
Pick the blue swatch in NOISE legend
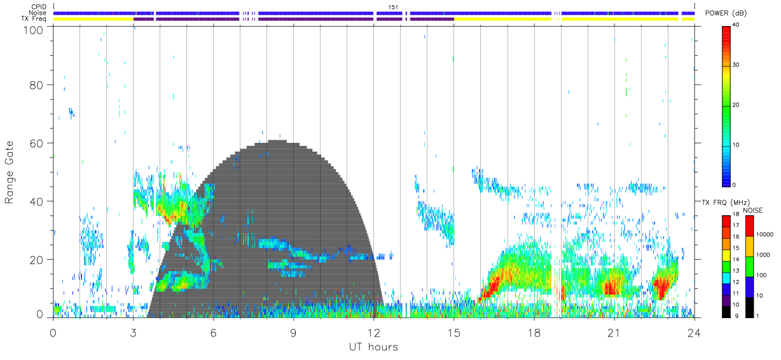point(748,286)
